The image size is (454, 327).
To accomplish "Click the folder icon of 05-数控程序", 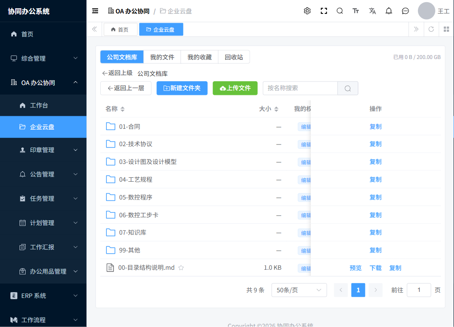I will coord(111,197).
